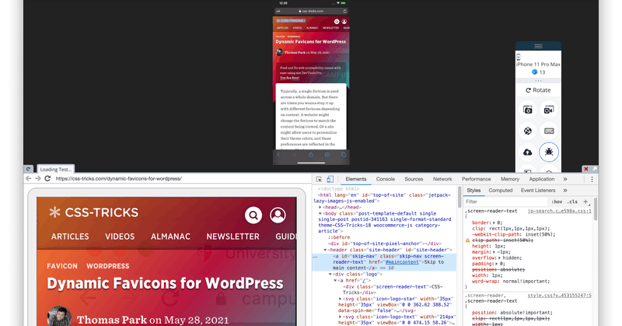Expand the svg icon-logo-star node
Viewport: 622px width, 326px height.
(340, 299)
